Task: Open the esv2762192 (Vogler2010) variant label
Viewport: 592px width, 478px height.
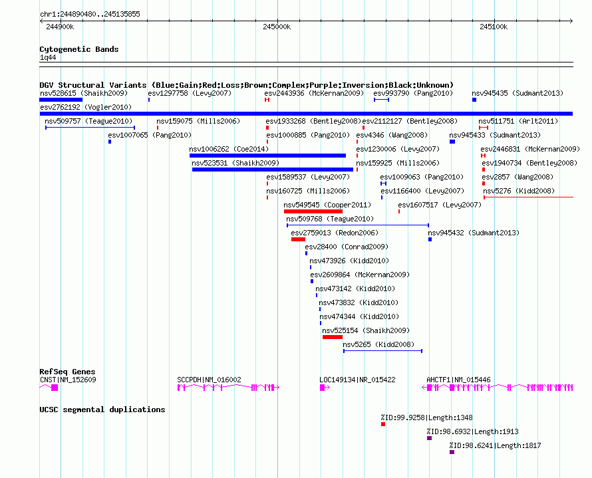Action: [86, 107]
